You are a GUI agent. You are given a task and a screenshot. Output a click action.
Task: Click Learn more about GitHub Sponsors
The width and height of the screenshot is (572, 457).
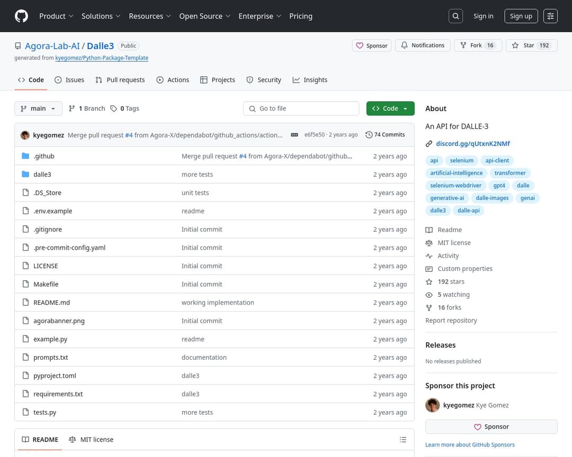470,445
